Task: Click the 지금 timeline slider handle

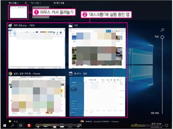Action: click(x=162, y=37)
